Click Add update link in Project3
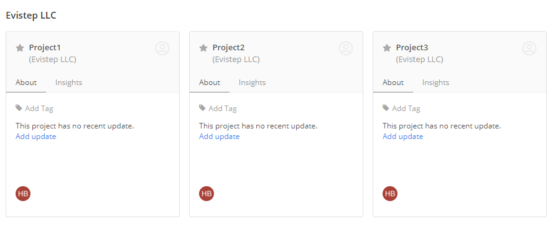This screenshot has width=553, height=229. [x=402, y=137]
